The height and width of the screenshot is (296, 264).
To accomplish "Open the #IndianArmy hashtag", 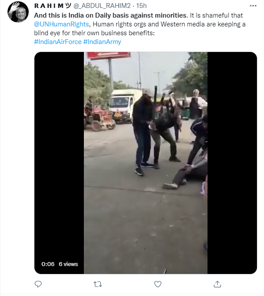I will (102, 42).
